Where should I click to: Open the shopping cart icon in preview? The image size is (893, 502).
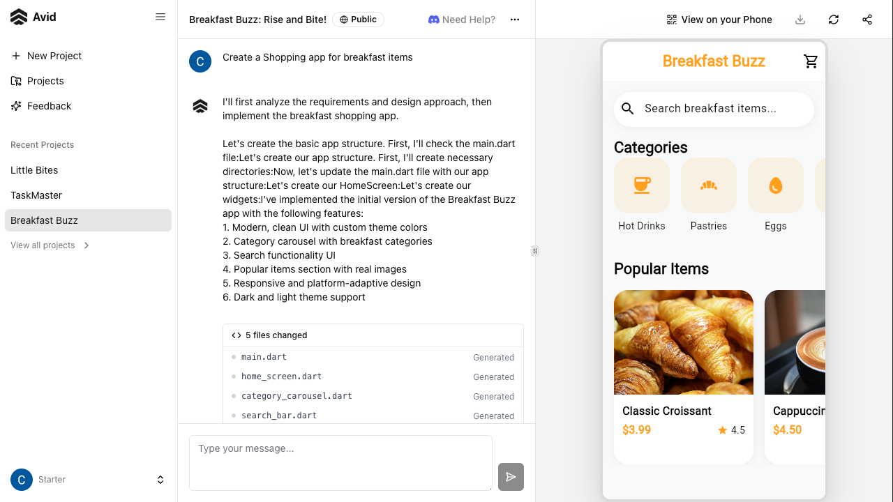811,61
